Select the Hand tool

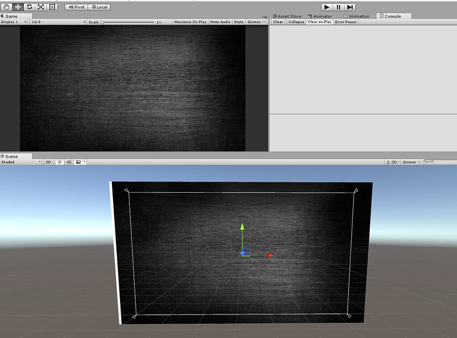pyautogui.click(x=6, y=7)
